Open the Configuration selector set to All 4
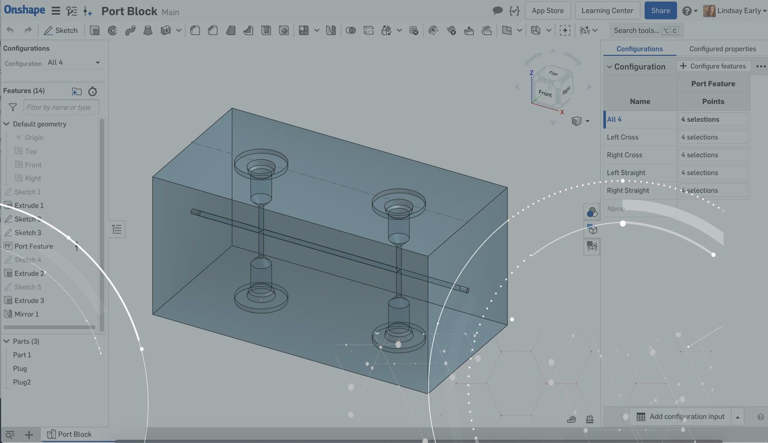The width and height of the screenshot is (768, 443). click(x=73, y=63)
